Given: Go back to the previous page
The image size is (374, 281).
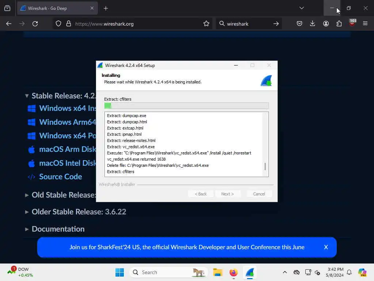Looking at the screenshot, I should pos(9,24).
